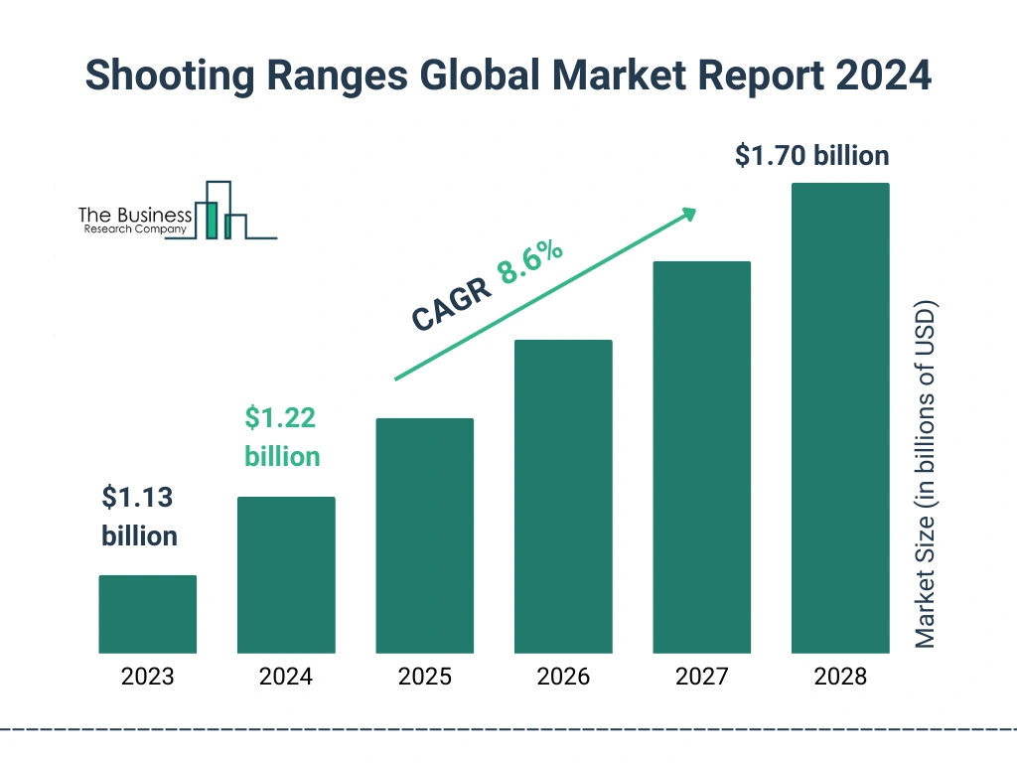Screen dimensions: 1017x763
Task: Click the CAGR 8.6% text
Action: tap(487, 284)
